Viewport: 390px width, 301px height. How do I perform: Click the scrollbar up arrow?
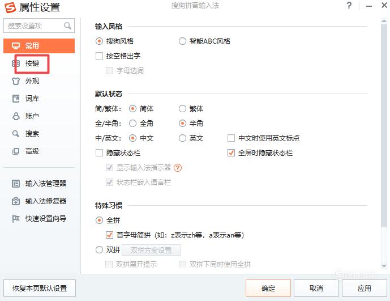pos(384,21)
